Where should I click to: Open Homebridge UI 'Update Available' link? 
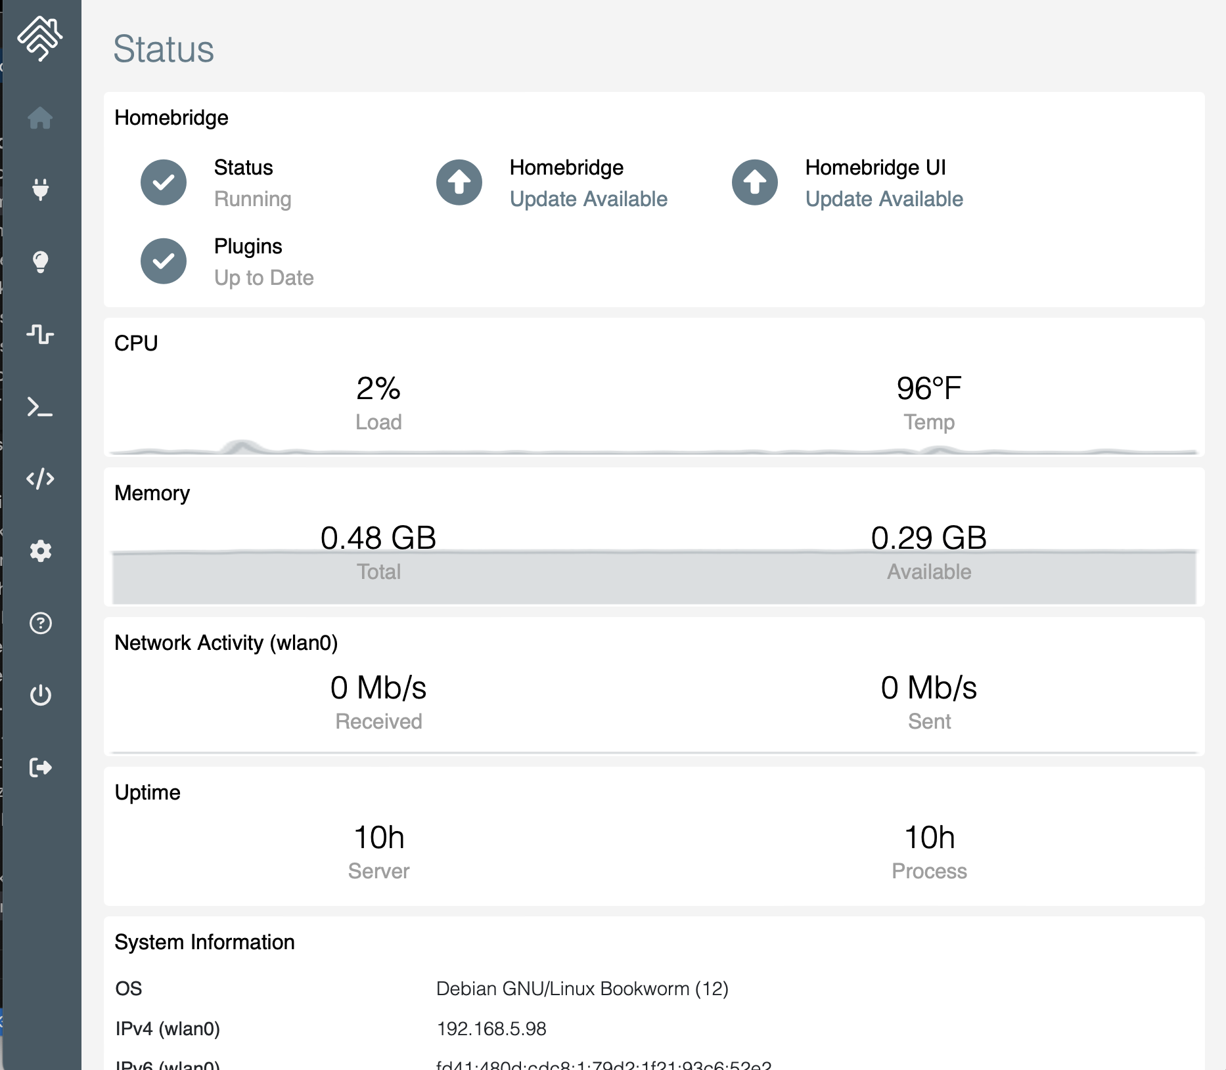884,199
